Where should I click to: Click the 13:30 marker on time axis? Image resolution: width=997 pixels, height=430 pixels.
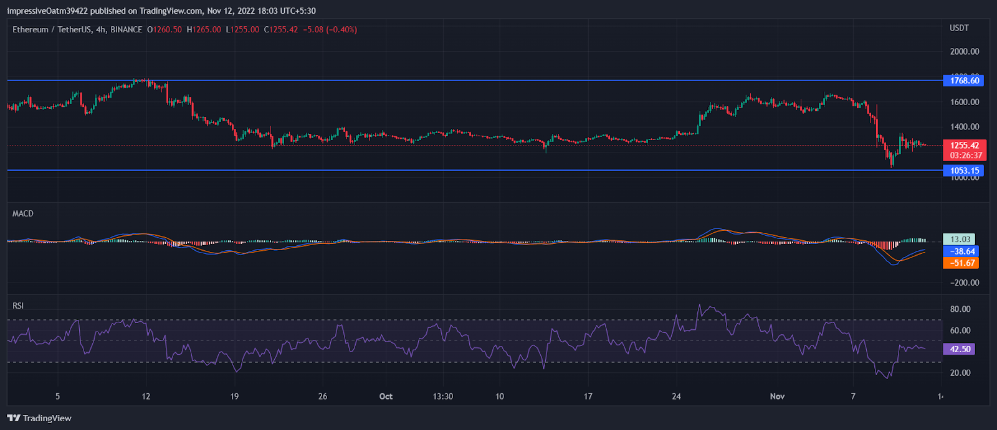442,396
